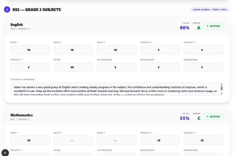Click the Next.js dev tools icon
234x156 pixels.
(5, 152)
